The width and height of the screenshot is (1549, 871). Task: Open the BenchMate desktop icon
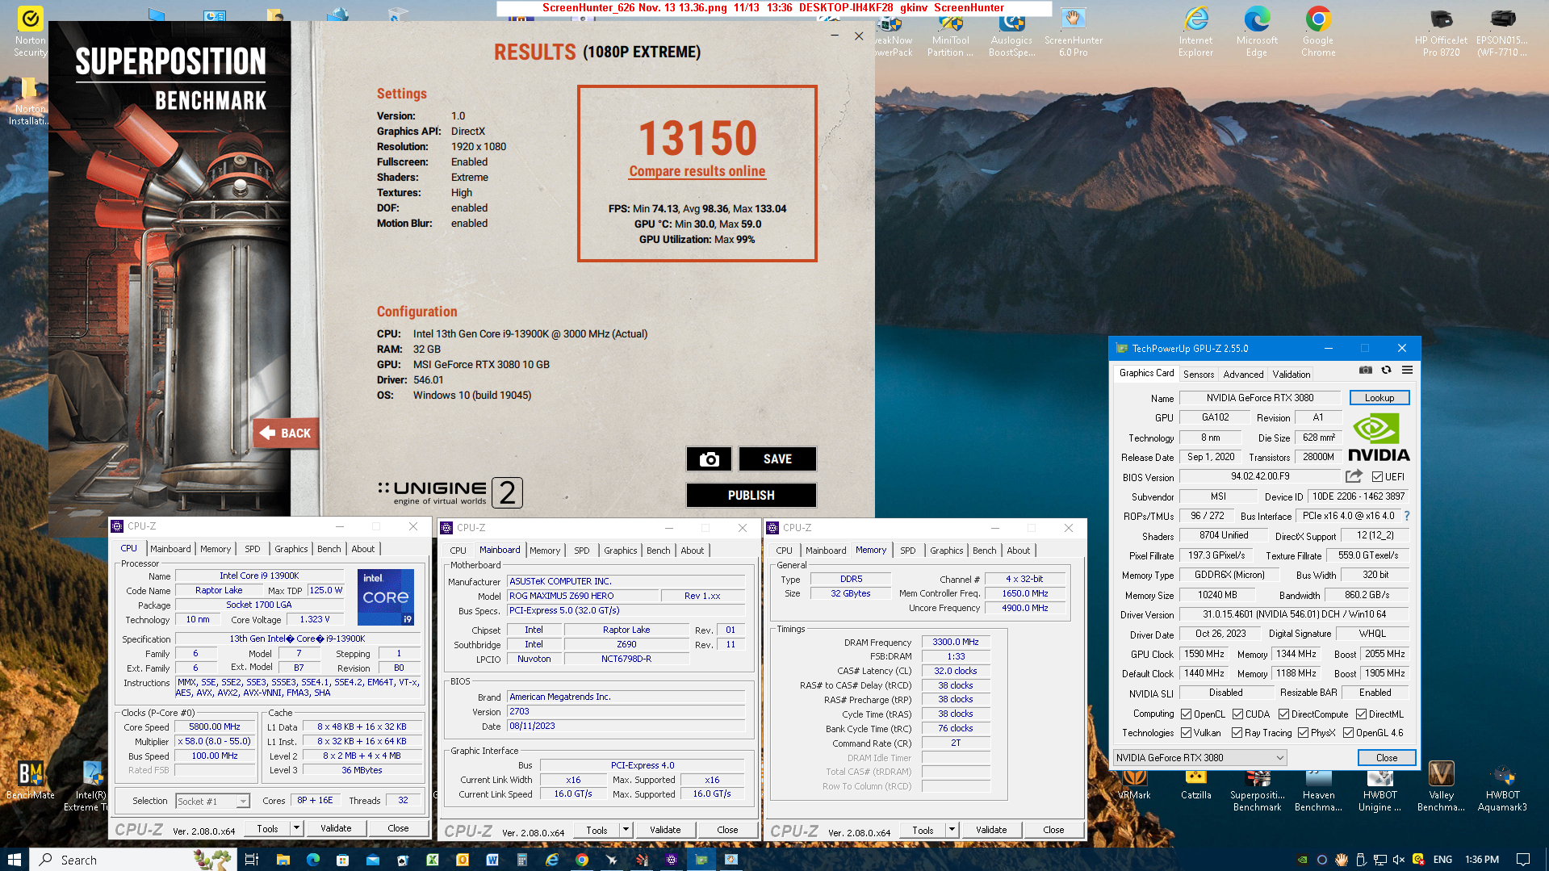[x=30, y=780]
